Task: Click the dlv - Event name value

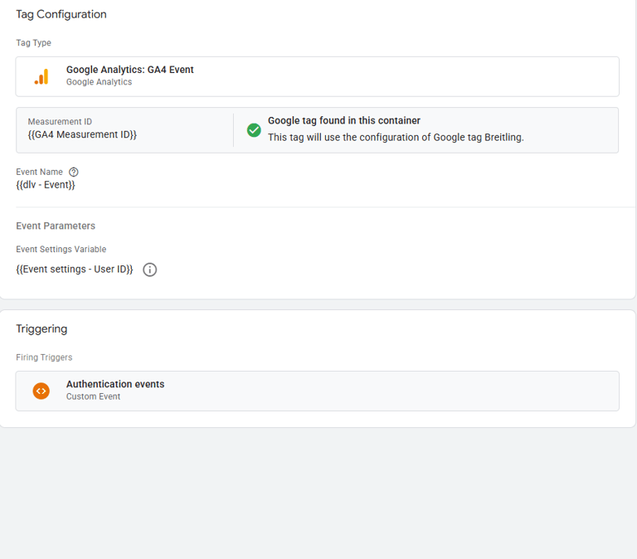Action: [x=46, y=185]
